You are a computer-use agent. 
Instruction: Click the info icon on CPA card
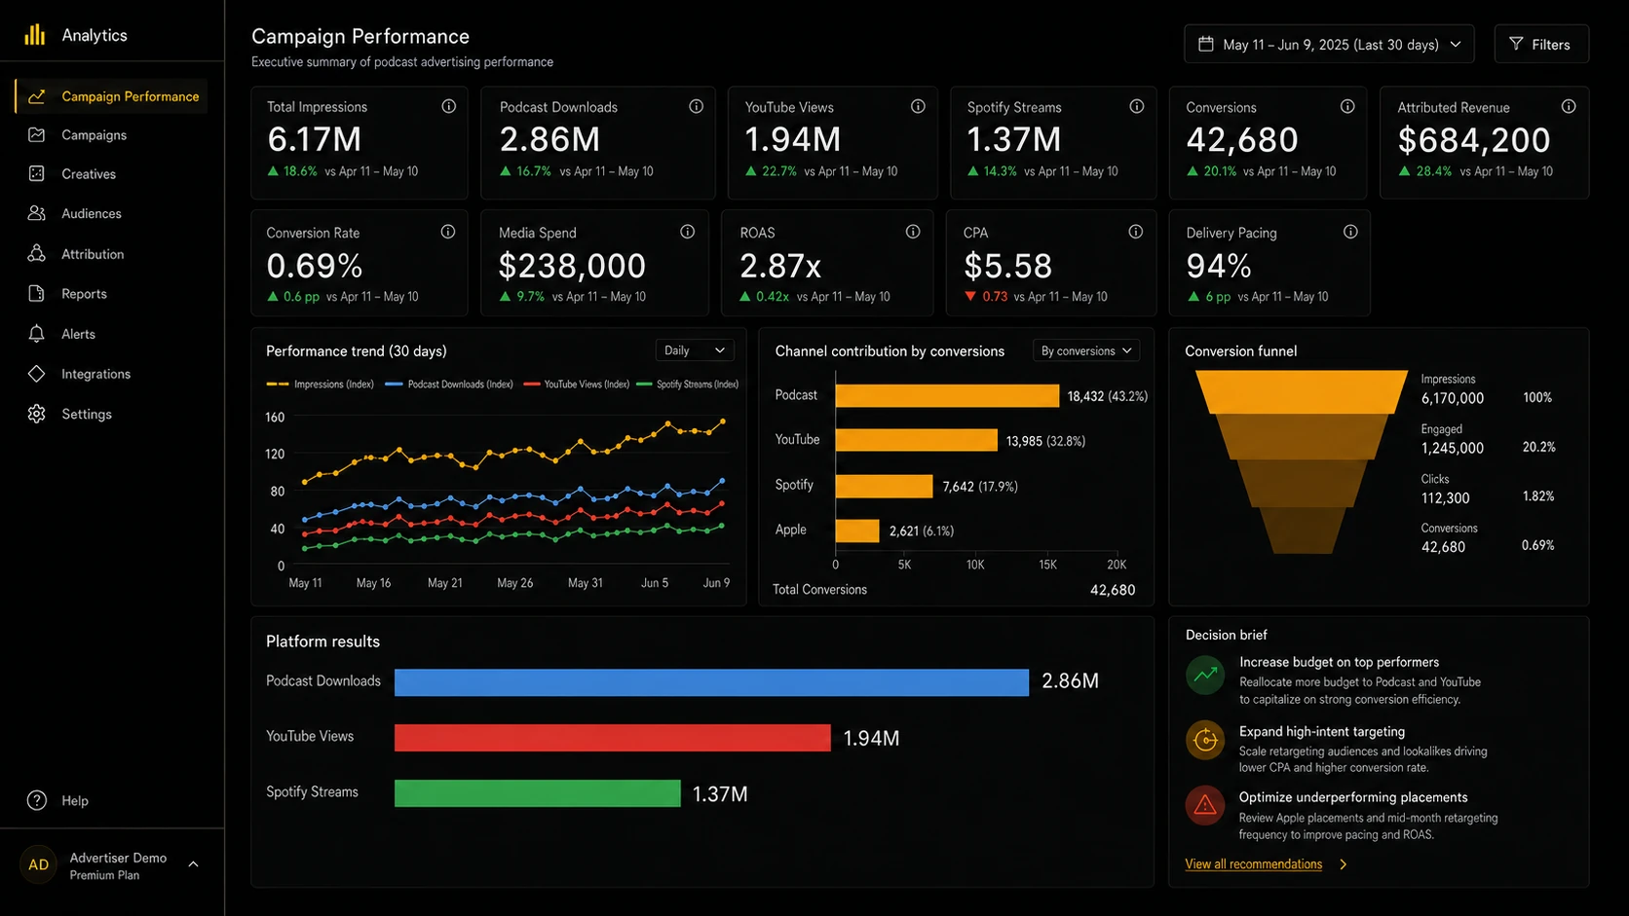(1135, 232)
